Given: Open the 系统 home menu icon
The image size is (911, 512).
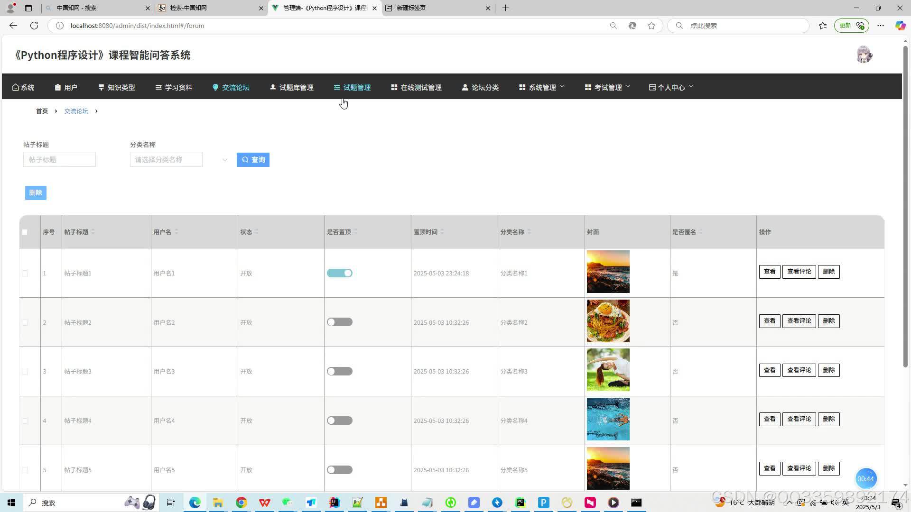Looking at the screenshot, I should [23, 87].
